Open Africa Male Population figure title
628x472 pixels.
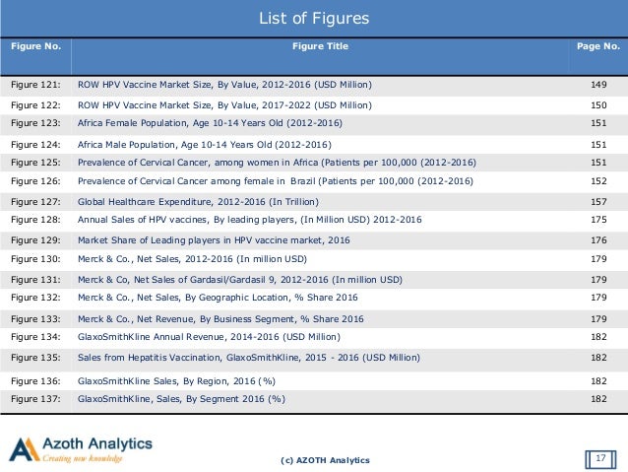[205, 145]
